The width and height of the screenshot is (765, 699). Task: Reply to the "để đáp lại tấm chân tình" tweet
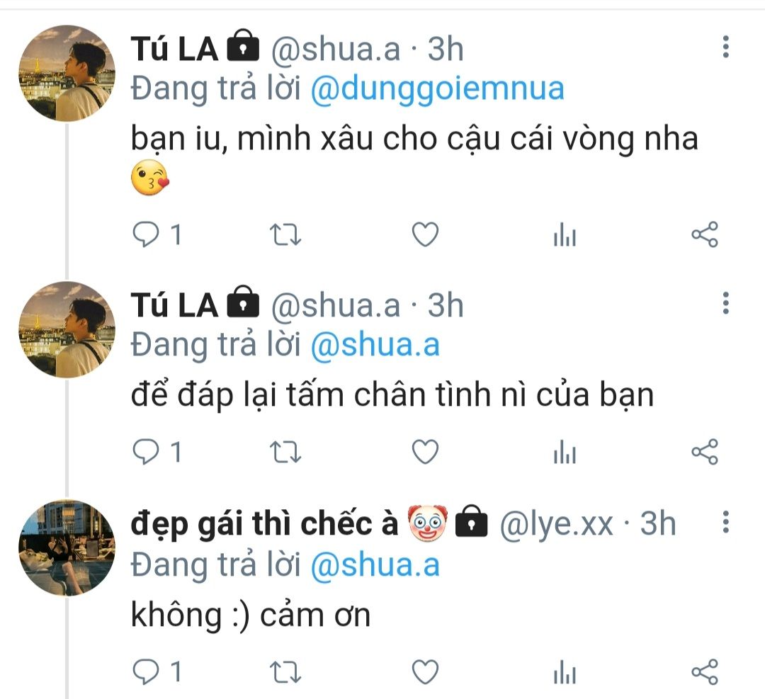coord(146,452)
